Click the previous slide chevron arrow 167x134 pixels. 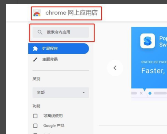coord(115,68)
